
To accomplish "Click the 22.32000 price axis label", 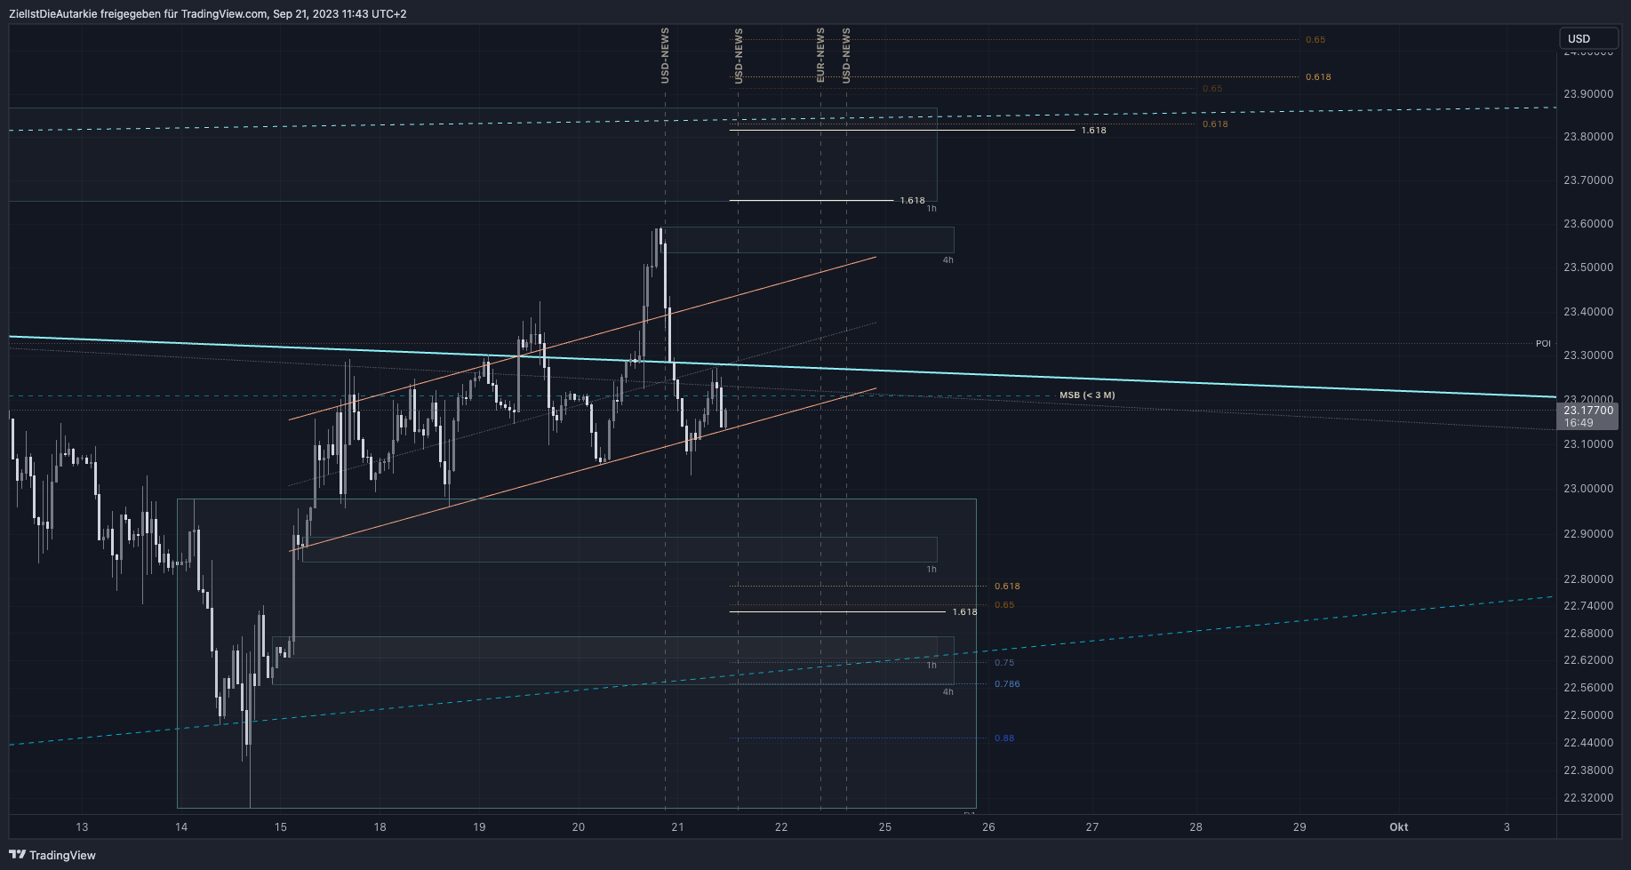I will click(1588, 797).
